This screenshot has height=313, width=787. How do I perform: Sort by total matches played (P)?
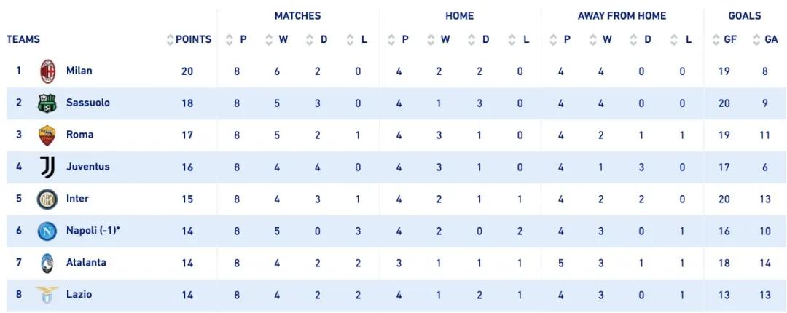click(238, 40)
